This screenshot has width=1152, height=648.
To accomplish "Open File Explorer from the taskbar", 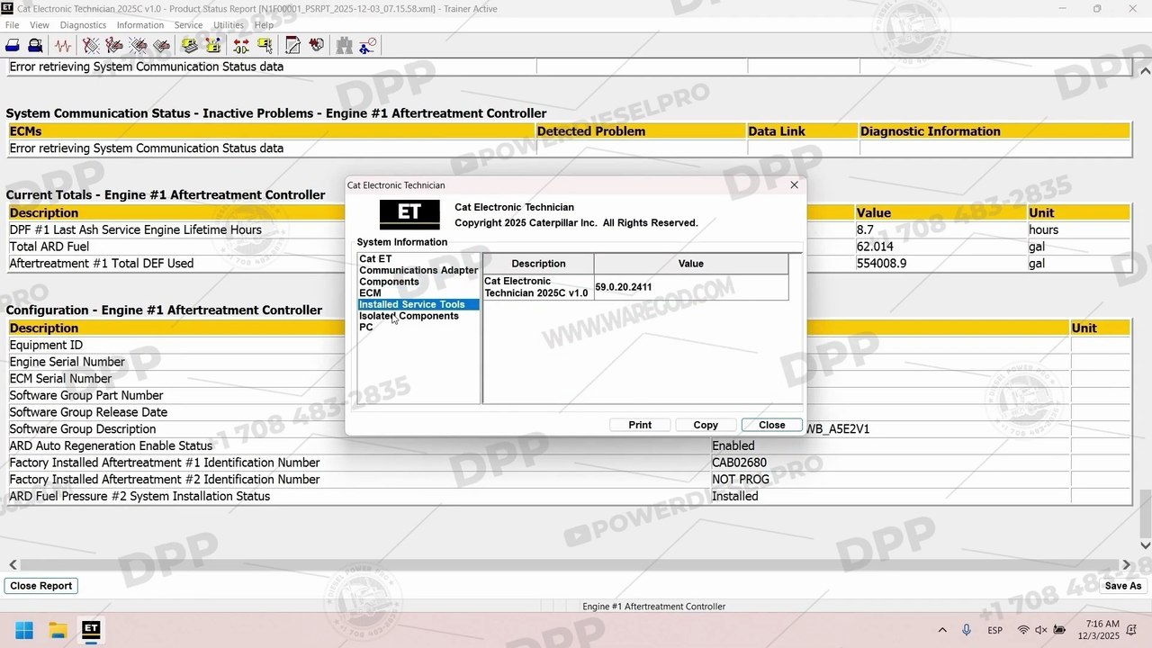I will point(58,629).
